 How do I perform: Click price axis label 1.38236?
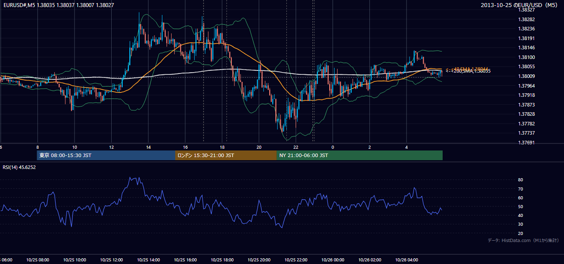click(x=526, y=29)
